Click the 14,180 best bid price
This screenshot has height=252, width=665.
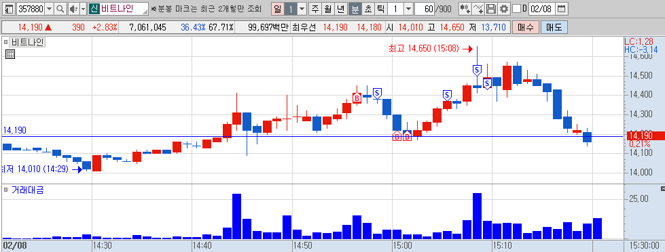(369, 28)
